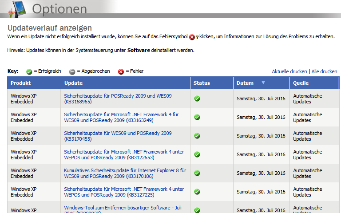Sort the table by the Produkt column header
This screenshot has width=341, height=213.
20,83
